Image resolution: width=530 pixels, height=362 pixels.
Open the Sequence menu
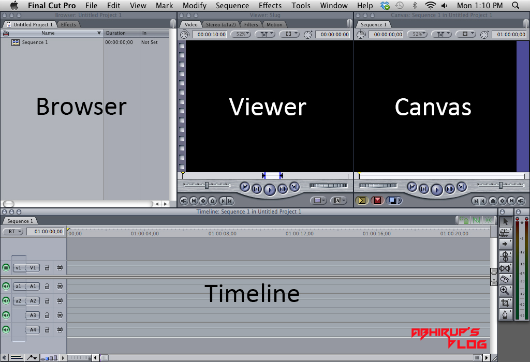[232, 6]
